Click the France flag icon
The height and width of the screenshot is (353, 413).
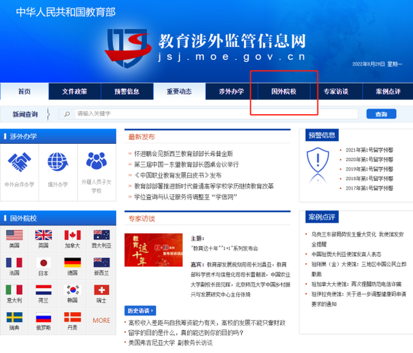pos(14,263)
